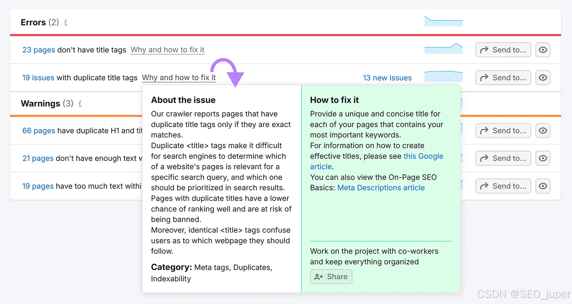
Task: Open the 13 new issues link
Action: 387,78
